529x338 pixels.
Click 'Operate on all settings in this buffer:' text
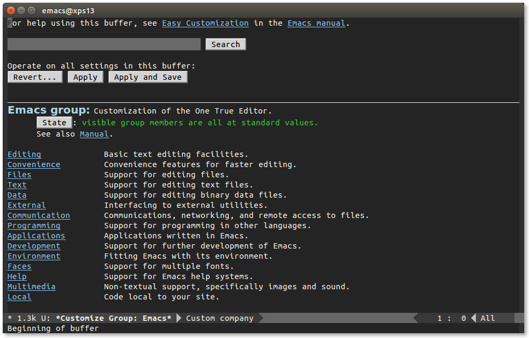point(101,66)
